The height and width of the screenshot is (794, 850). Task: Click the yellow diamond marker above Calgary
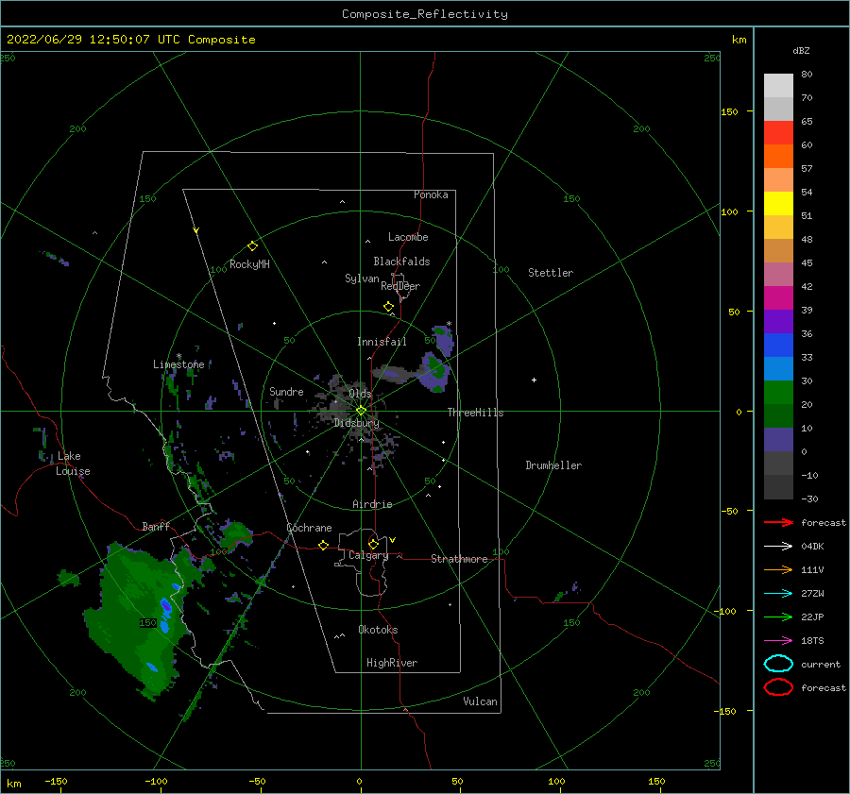pos(373,544)
